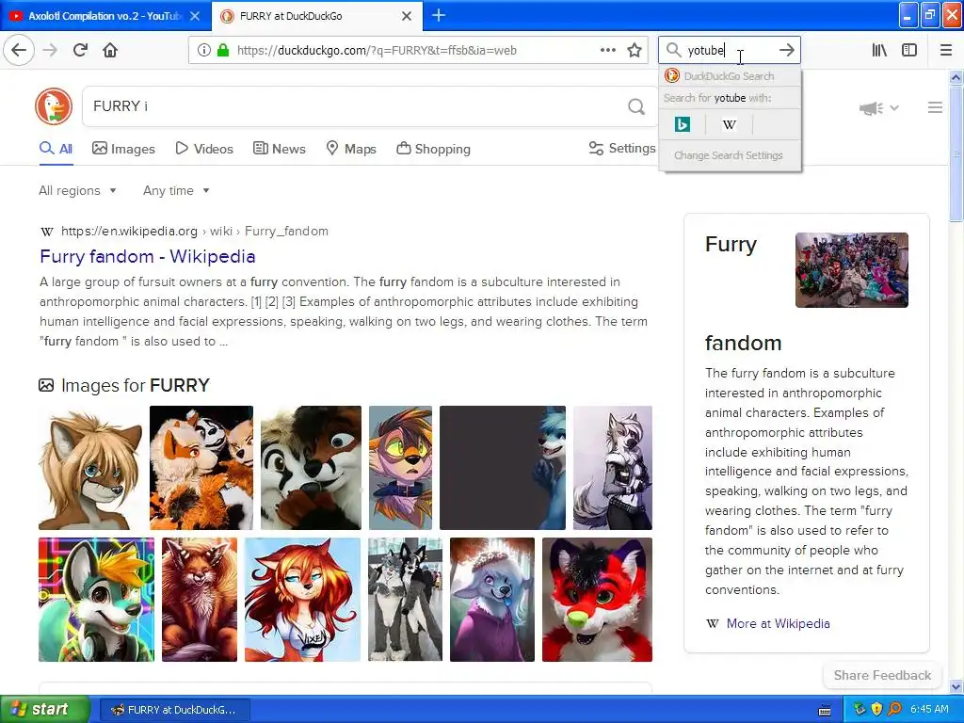Open Change Search Settings

click(x=729, y=155)
